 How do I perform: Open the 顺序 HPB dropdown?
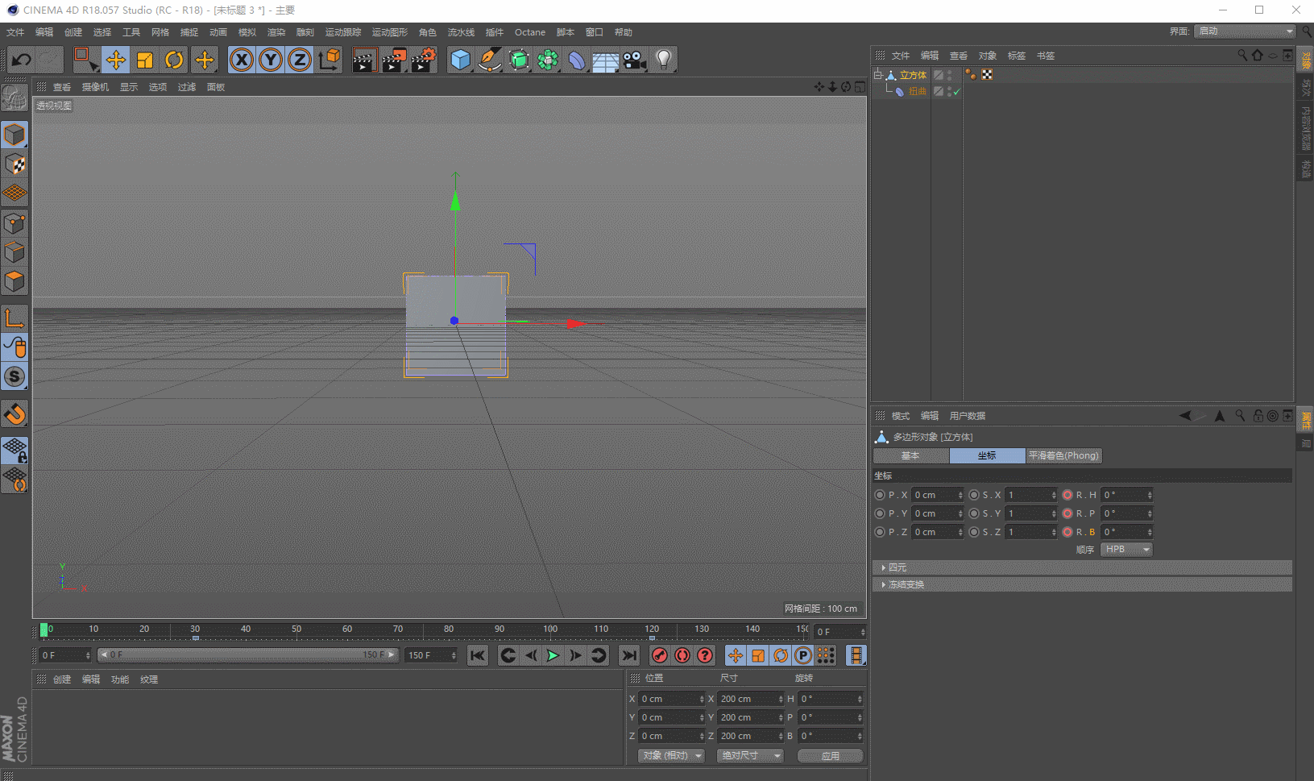coord(1126,550)
